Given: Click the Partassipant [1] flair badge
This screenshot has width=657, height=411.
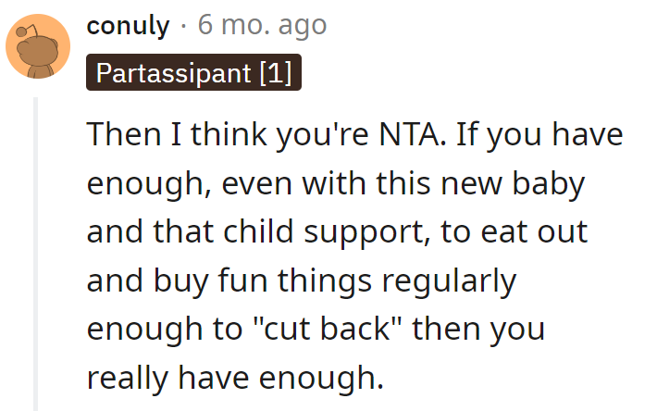Looking at the screenshot, I should 193,73.
